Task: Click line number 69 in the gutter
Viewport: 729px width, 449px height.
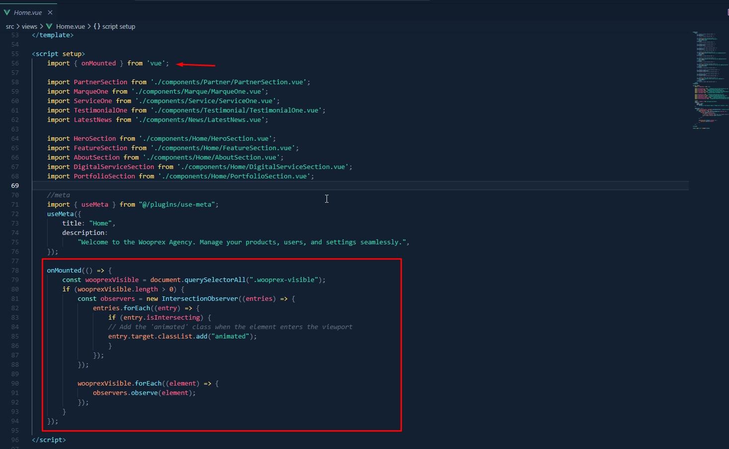Action: (x=15, y=186)
